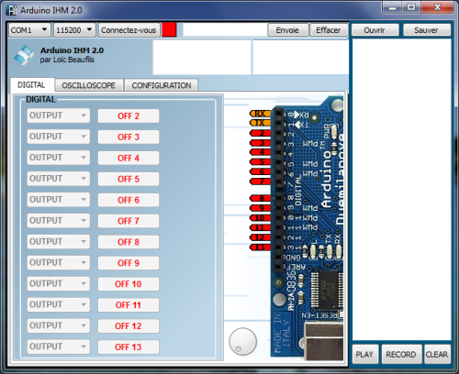
Task: Open the 115200 baud rate dropdown
Action: [74, 30]
